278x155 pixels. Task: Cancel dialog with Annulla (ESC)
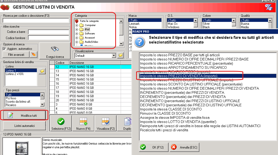[184, 147]
